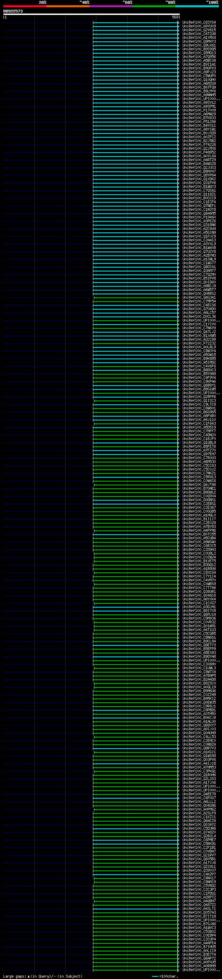The image size is (222, 979).
Task: Select hit UniRef100_Q9M4Y3
Action: [x=199, y=41]
